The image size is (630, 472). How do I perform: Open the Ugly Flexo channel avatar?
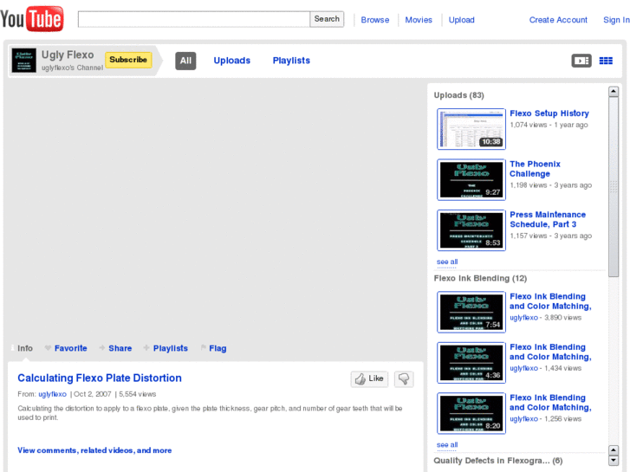pos(23,61)
